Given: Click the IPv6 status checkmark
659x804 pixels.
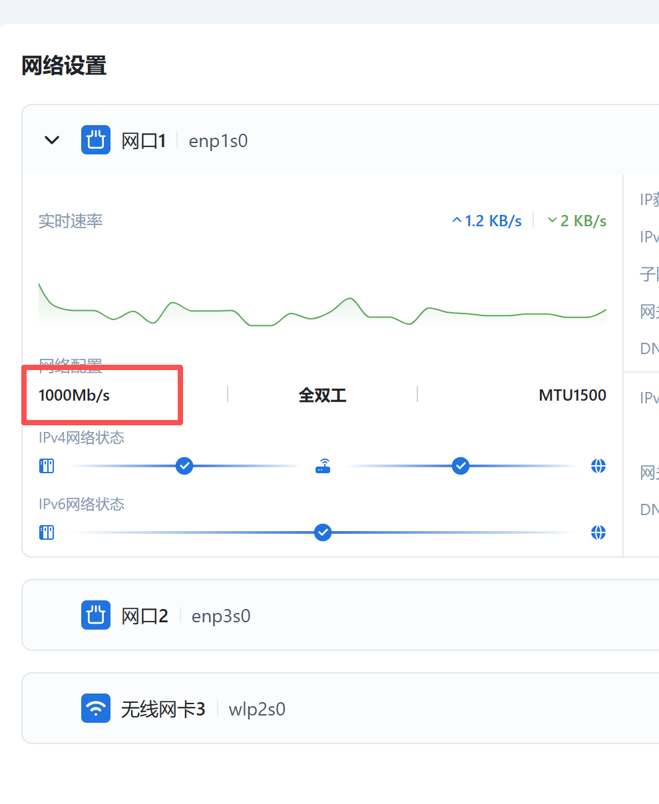Looking at the screenshot, I should click(323, 532).
